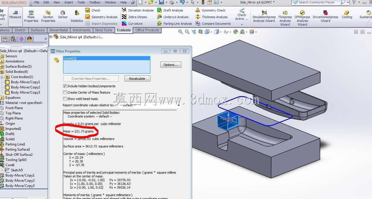372x199 pixels.
Task: Open the Mass Properties tool
Action: (31, 17)
